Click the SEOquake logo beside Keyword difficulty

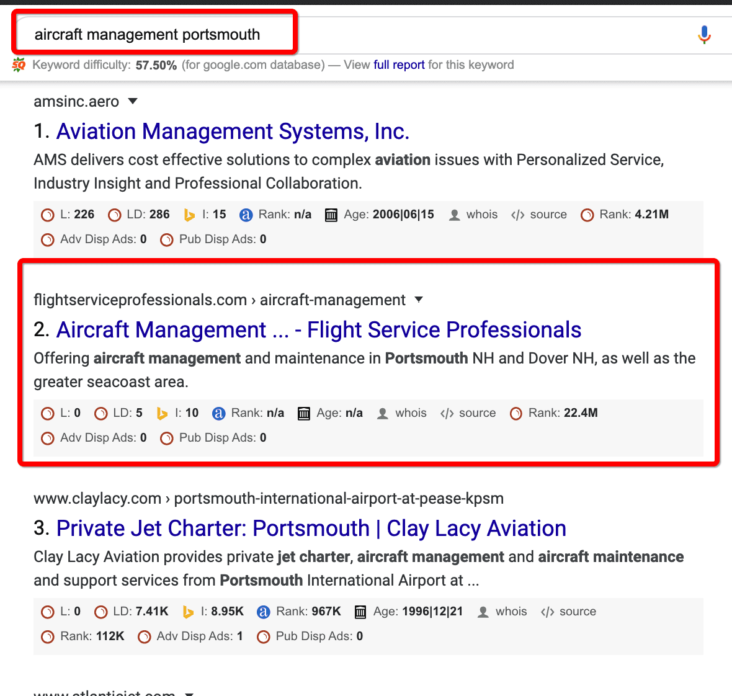[19, 65]
